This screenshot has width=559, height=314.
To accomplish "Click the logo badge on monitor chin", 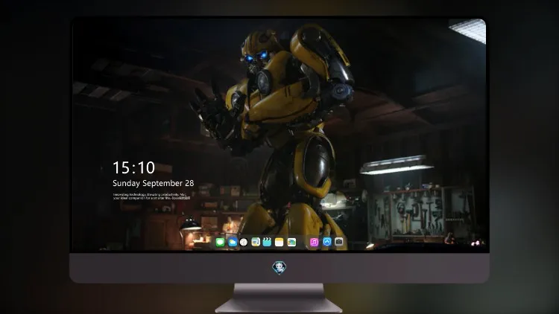I will tap(279, 268).
